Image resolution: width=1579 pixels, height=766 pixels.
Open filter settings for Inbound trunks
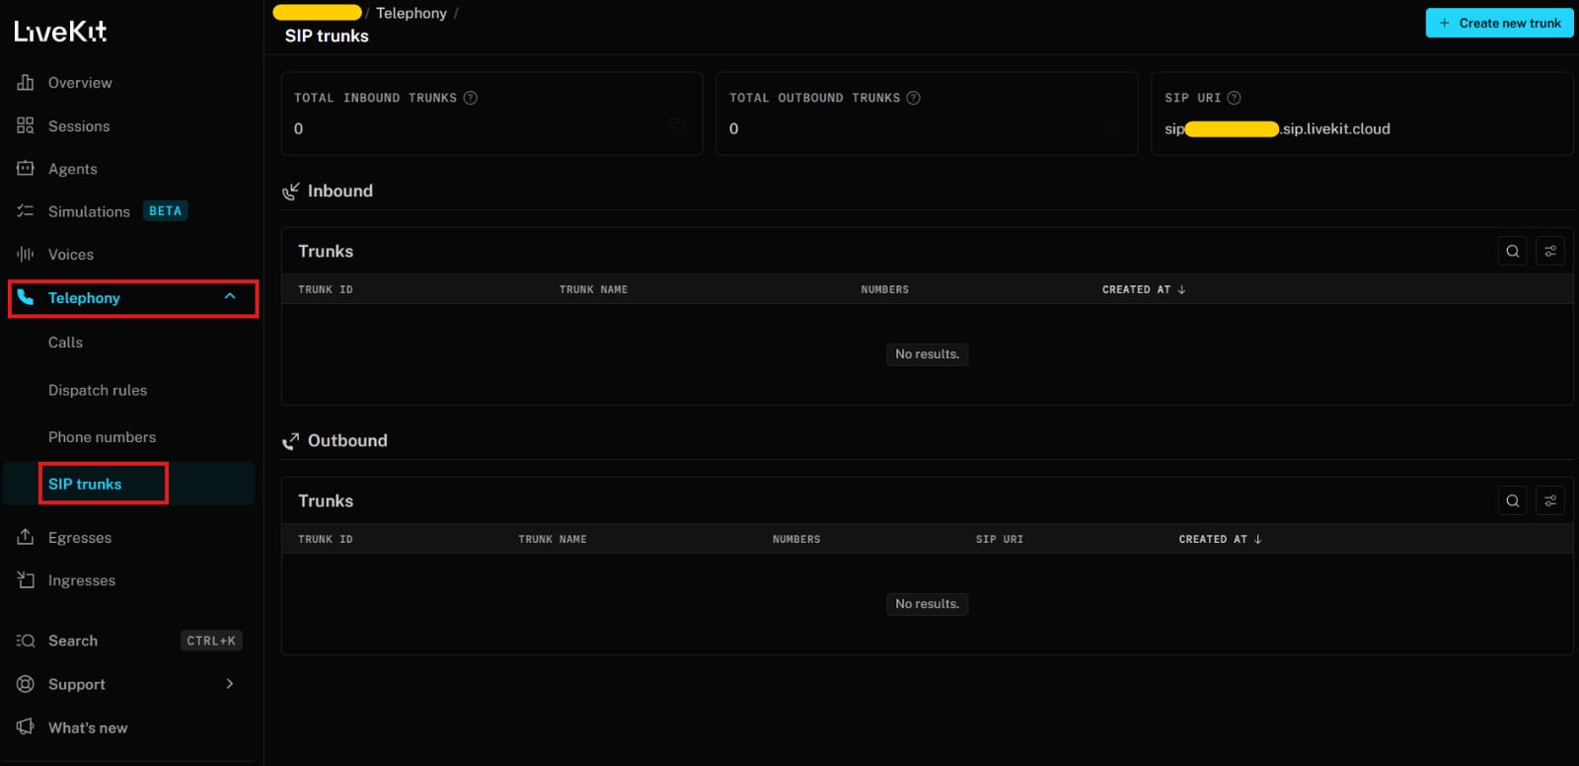[x=1550, y=251]
